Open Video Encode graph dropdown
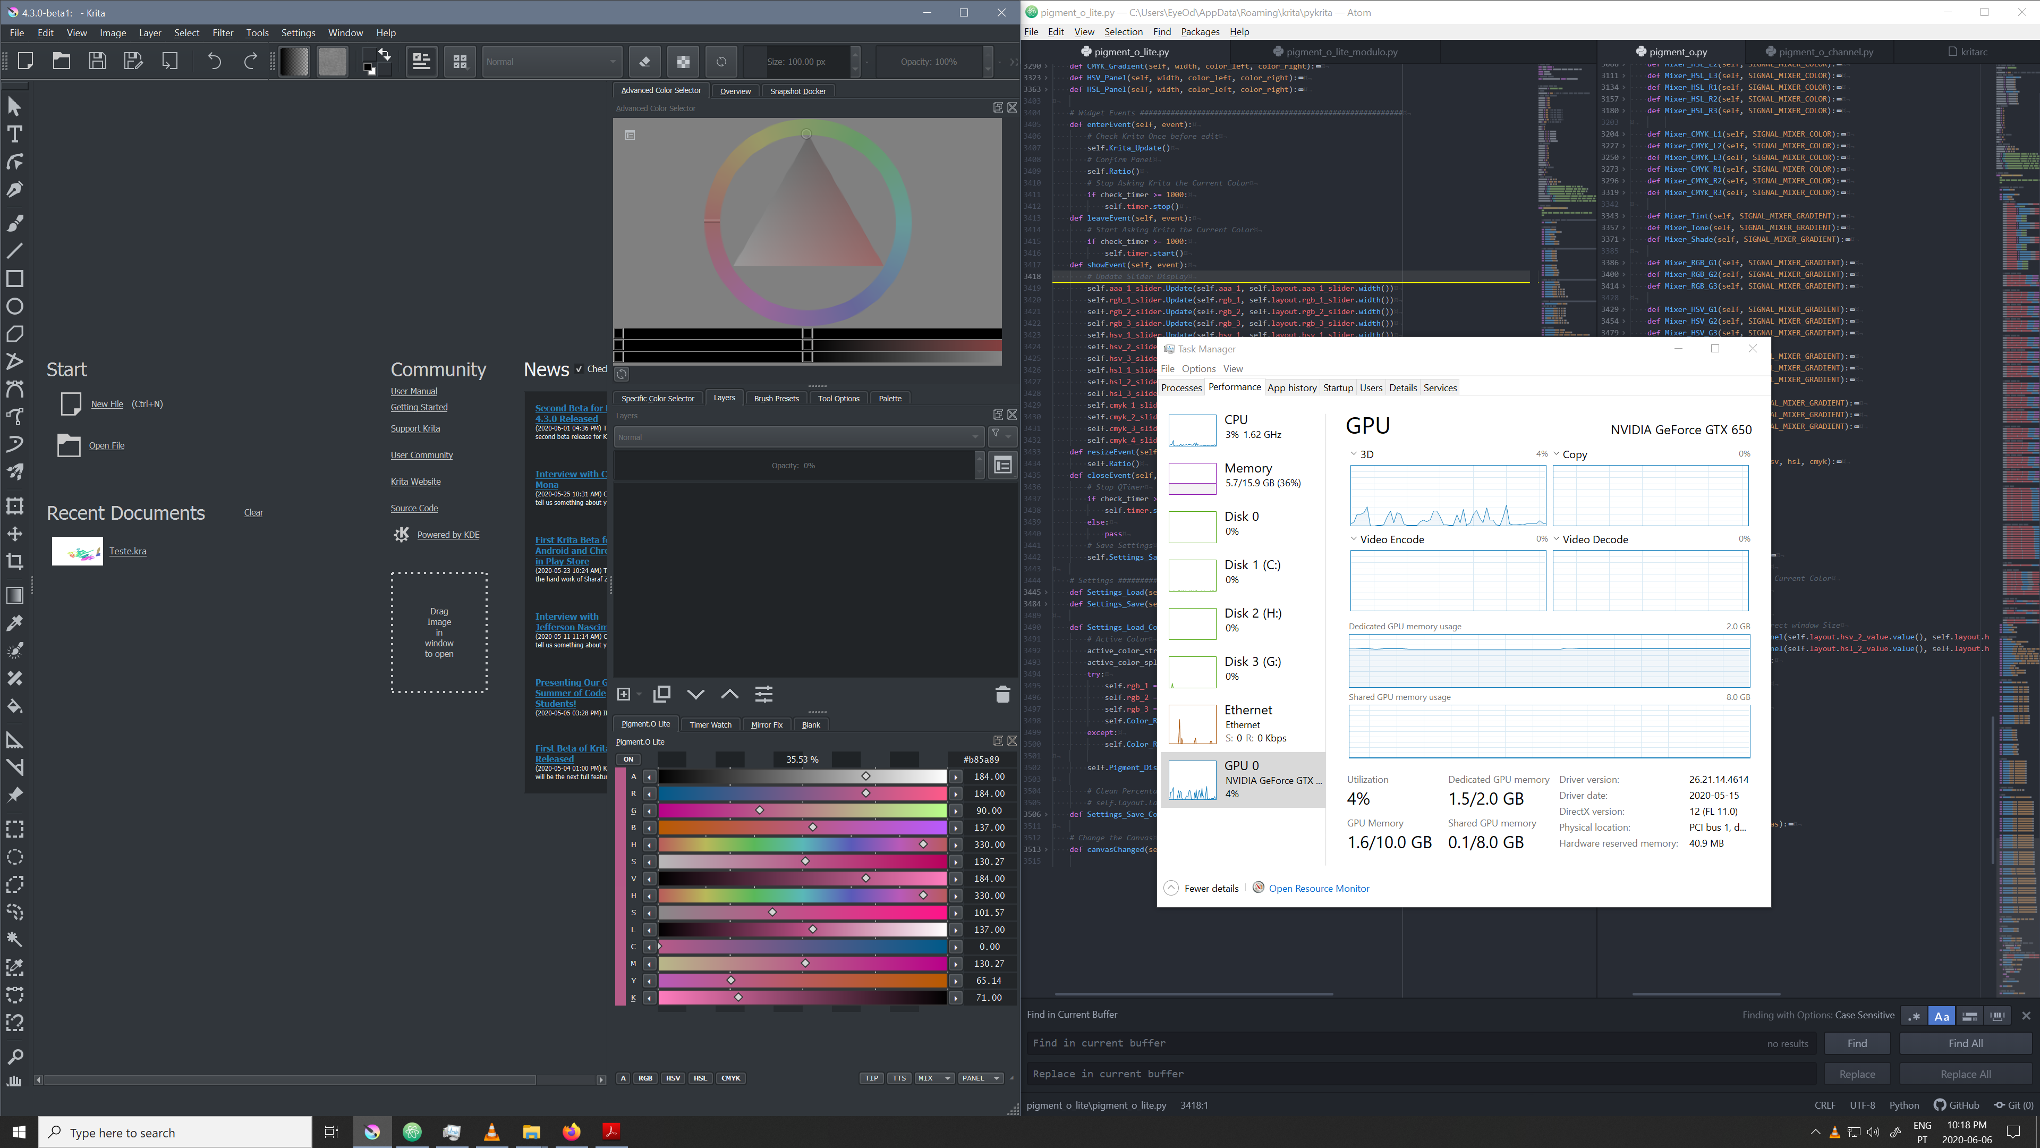This screenshot has width=2040, height=1148. (x=1354, y=539)
